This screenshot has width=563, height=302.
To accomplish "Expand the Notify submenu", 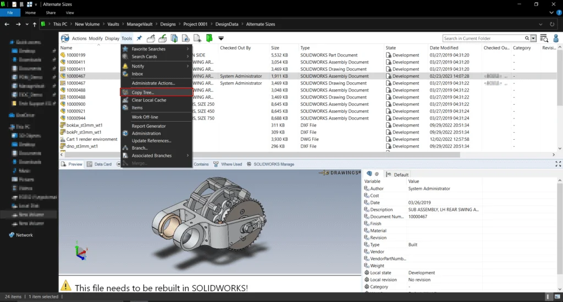I will 156,66.
